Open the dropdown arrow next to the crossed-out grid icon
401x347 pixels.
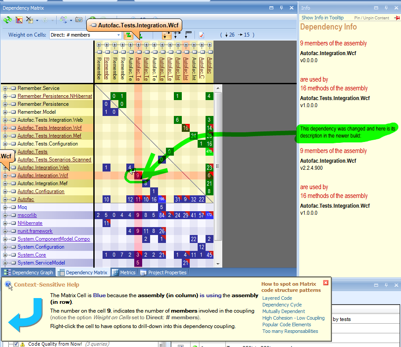[x=37, y=20]
